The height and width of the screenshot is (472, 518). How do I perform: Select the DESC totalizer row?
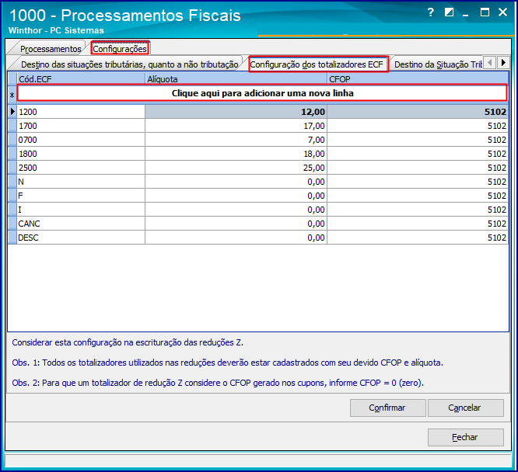81,238
